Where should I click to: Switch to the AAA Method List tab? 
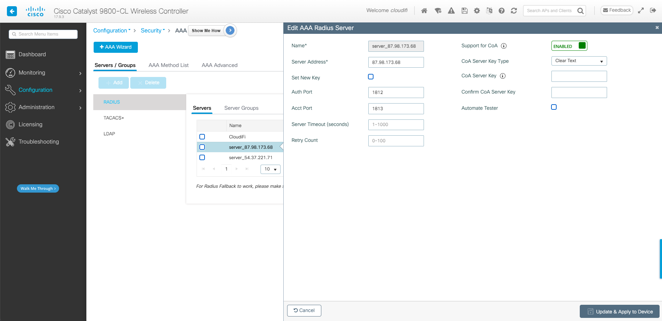click(168, 65)
